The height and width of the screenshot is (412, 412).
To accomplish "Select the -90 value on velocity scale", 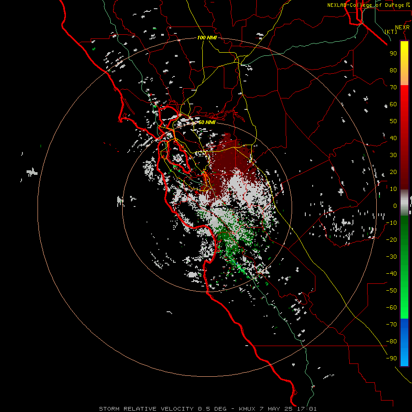I will [391, 358].
